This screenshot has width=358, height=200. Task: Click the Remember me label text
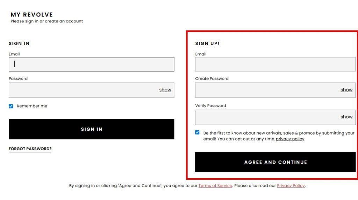(32, 106)
